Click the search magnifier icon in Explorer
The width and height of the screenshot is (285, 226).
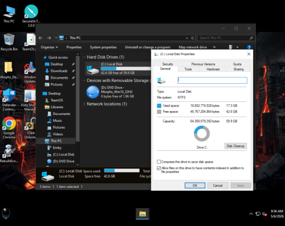pos(251,38)
